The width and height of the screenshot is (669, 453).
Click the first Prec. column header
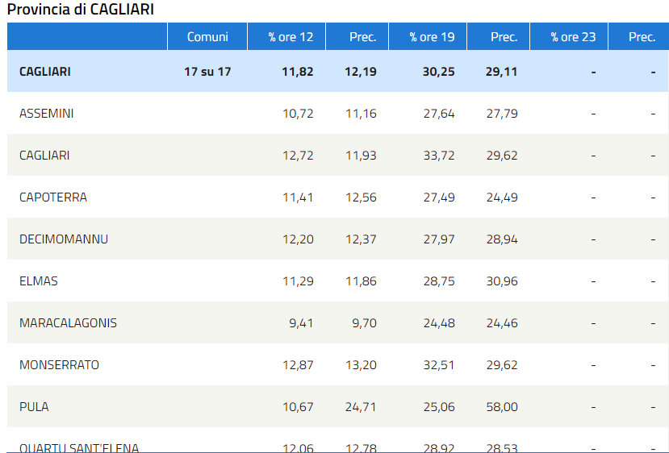tap(357, 36)
